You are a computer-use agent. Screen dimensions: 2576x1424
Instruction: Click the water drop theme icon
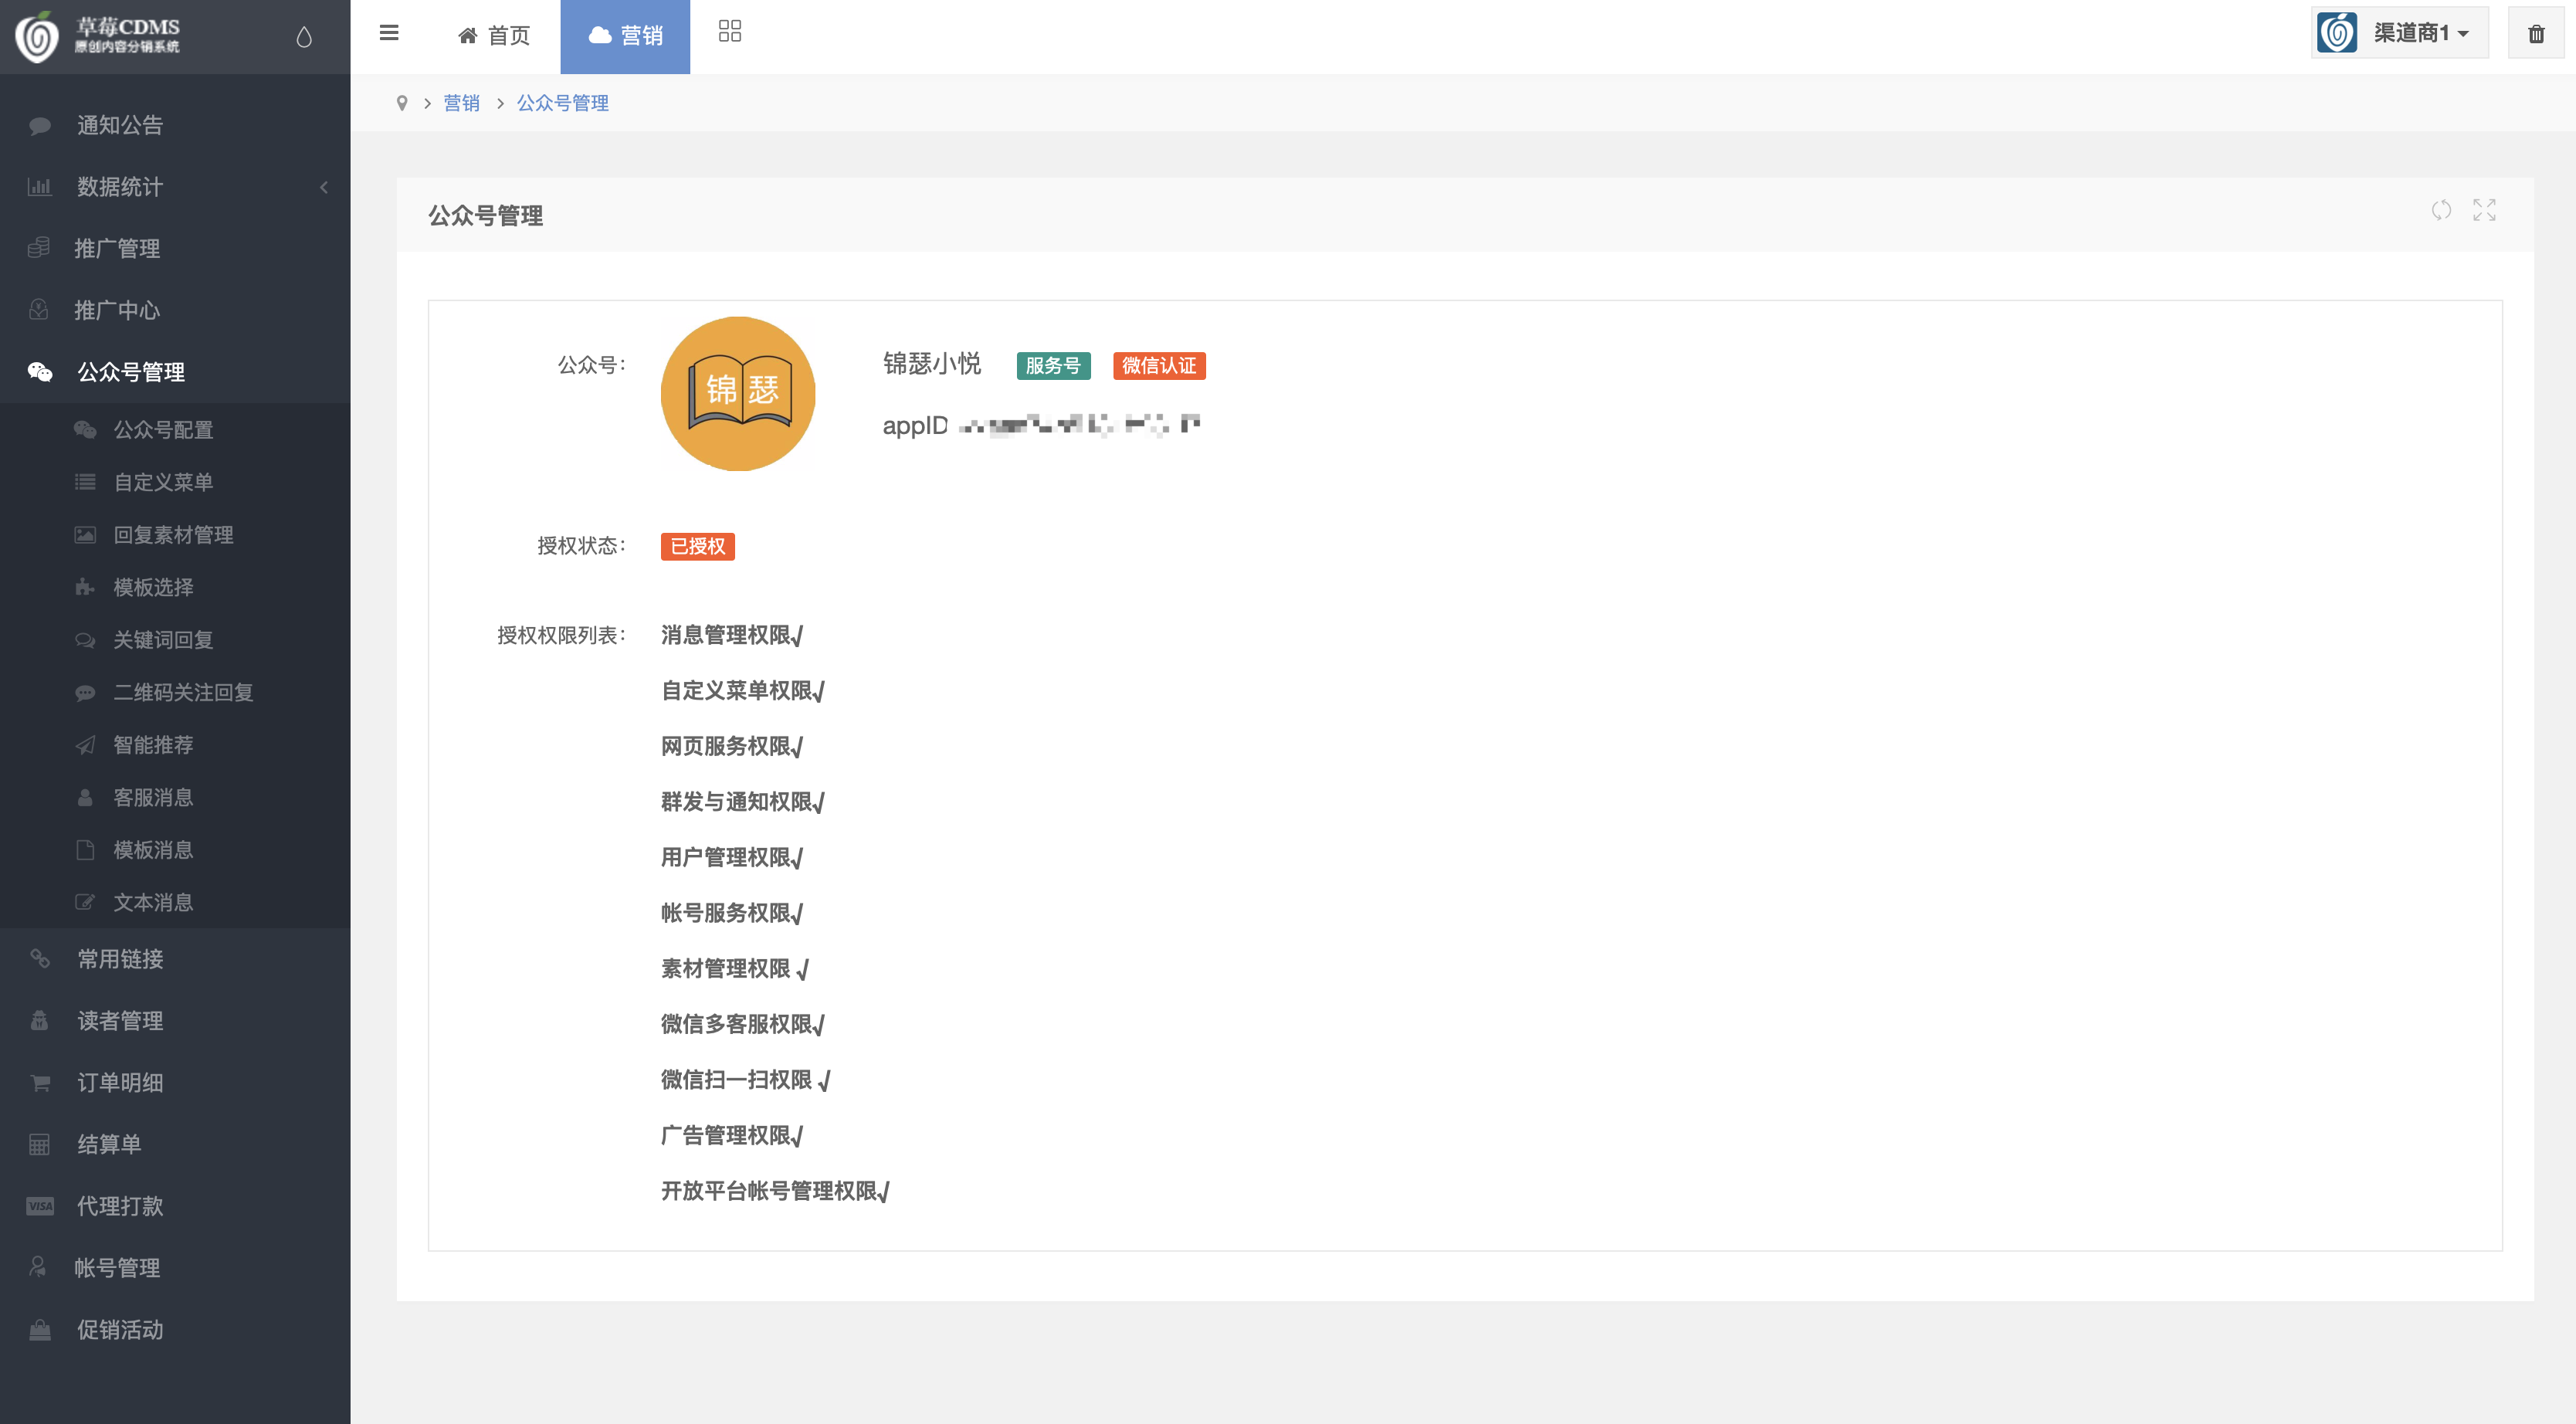point(304,37)
